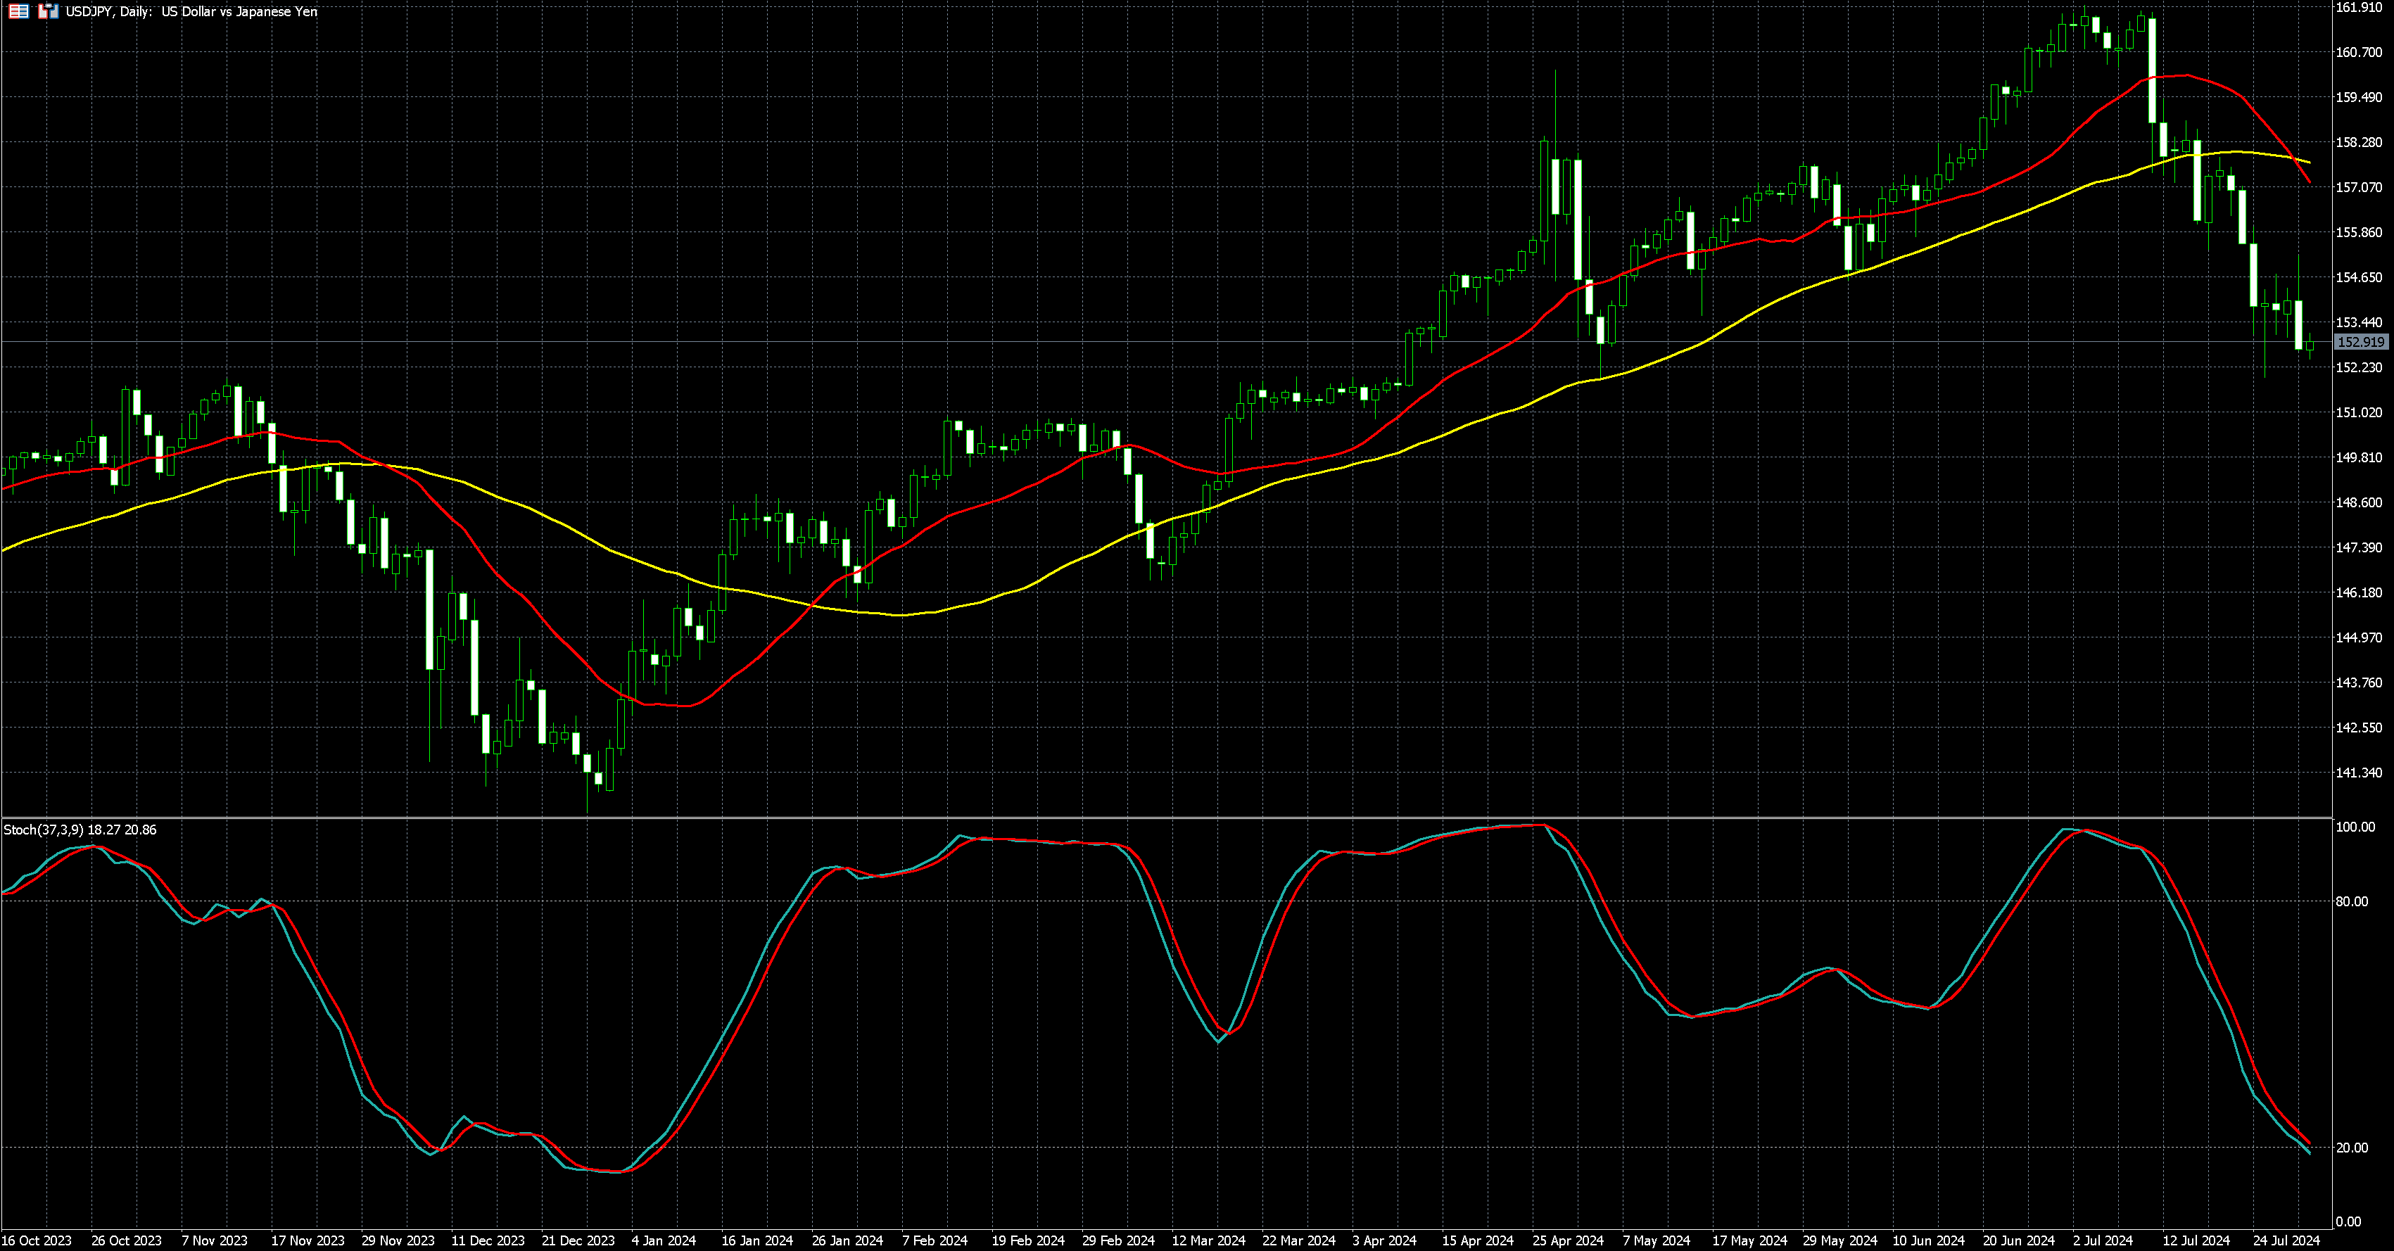Image resolution: width=2394 pixels, height=1251 pixels.
Task: Click the 80.00 Stochastic level label
Action: pyautogui.click(x=2351, y=901)
